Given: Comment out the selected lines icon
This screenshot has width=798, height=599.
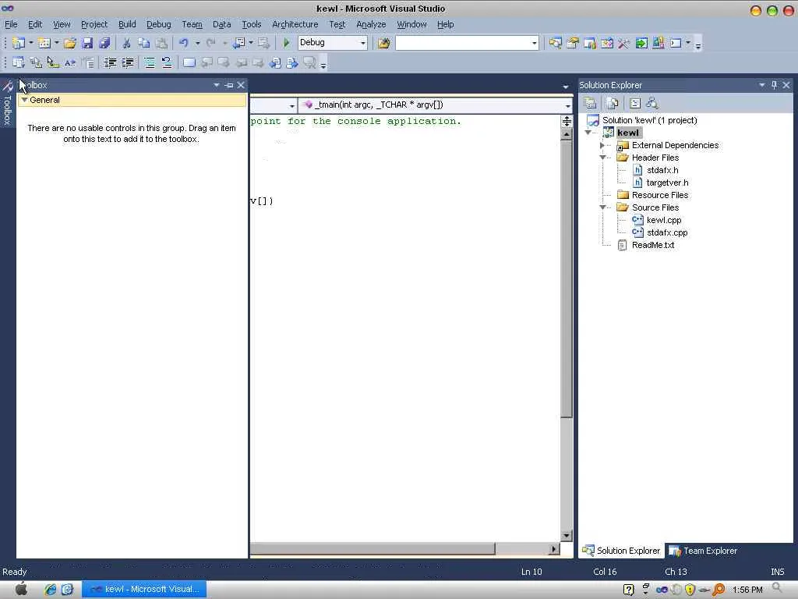Looking at the screenshot, I should click(x=149, y=62).
